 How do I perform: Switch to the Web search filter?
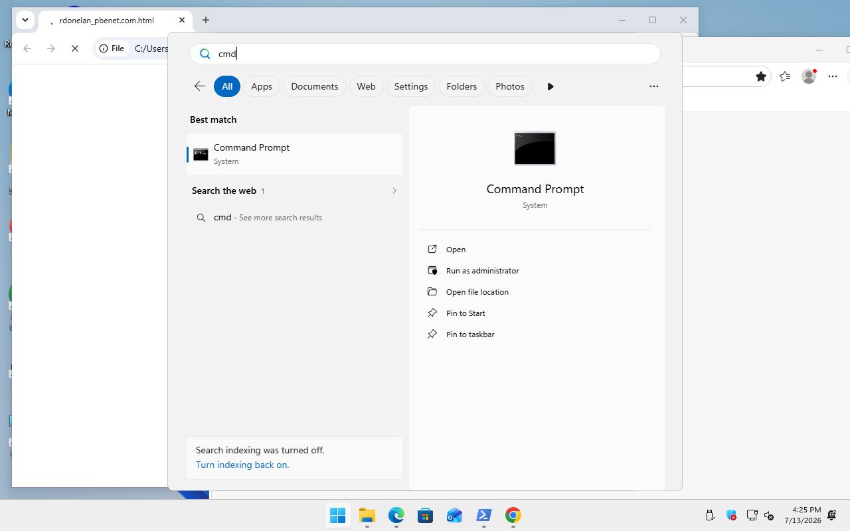[366, 86]
